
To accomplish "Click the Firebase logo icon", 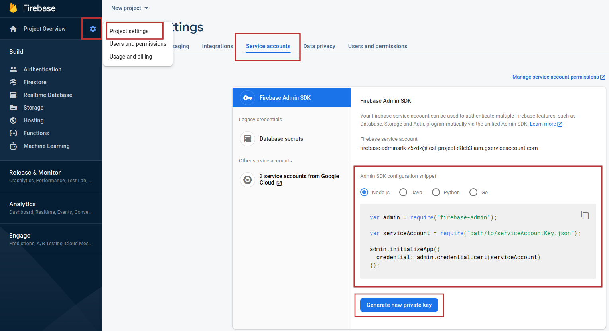I will pos(13,8).
